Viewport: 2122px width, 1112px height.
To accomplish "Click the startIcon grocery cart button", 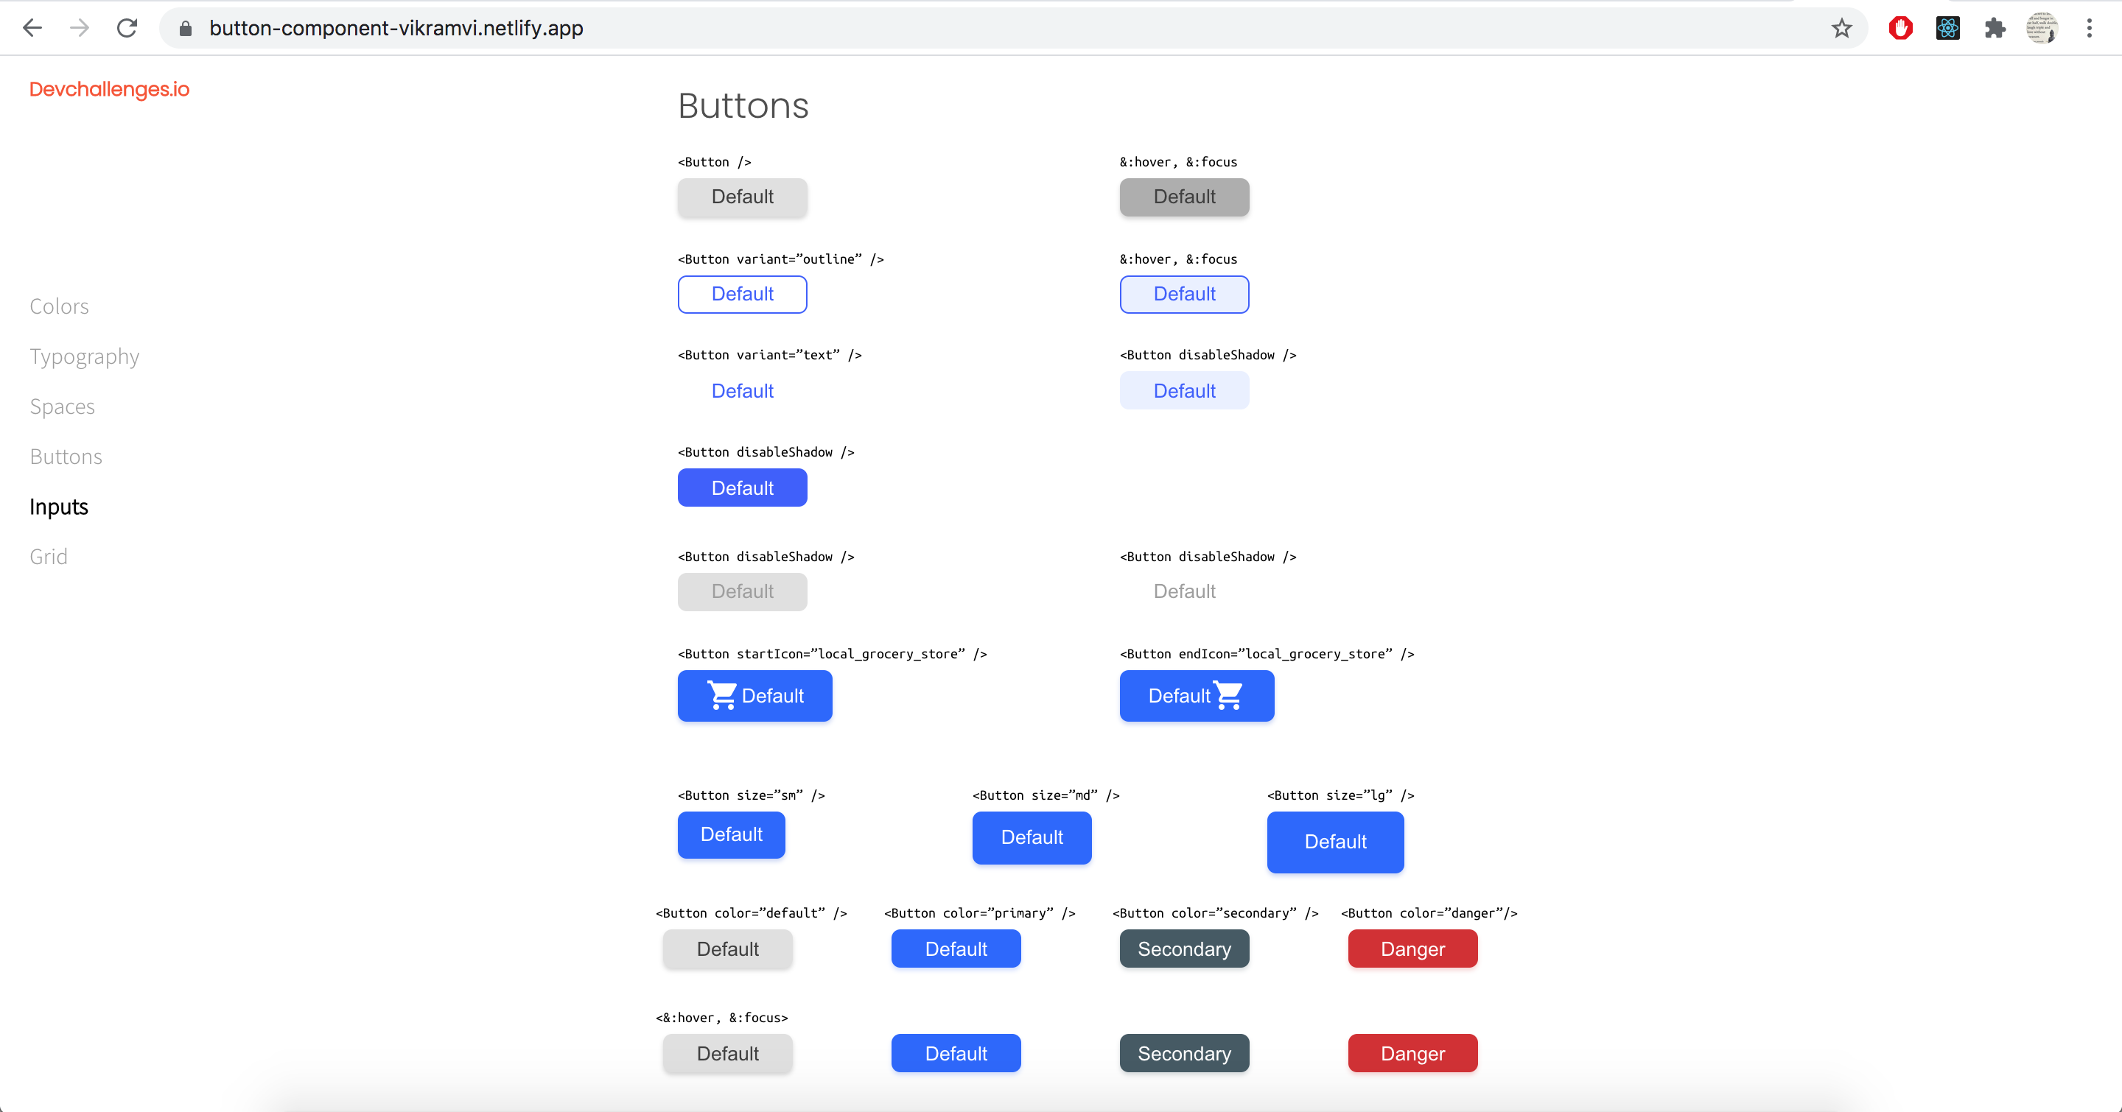I will pyautogui.click(x=754, y=695).
